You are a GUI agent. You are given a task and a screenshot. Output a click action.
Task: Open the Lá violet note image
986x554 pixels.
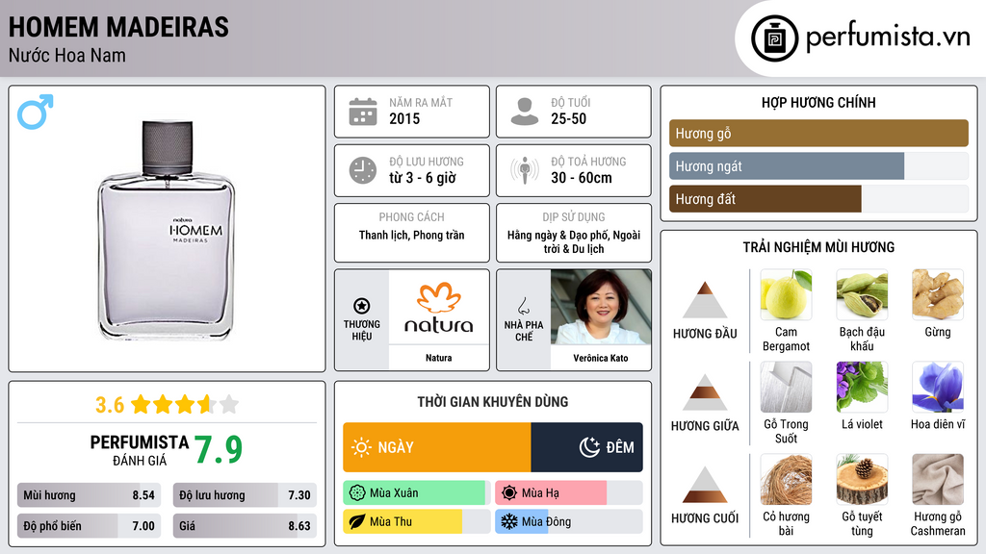[x=862, y=387]
